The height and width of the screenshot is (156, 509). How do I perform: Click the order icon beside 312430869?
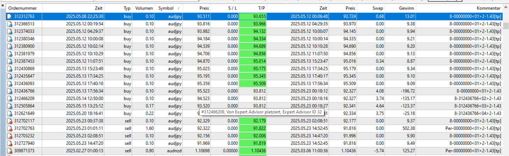pos(9,69)
